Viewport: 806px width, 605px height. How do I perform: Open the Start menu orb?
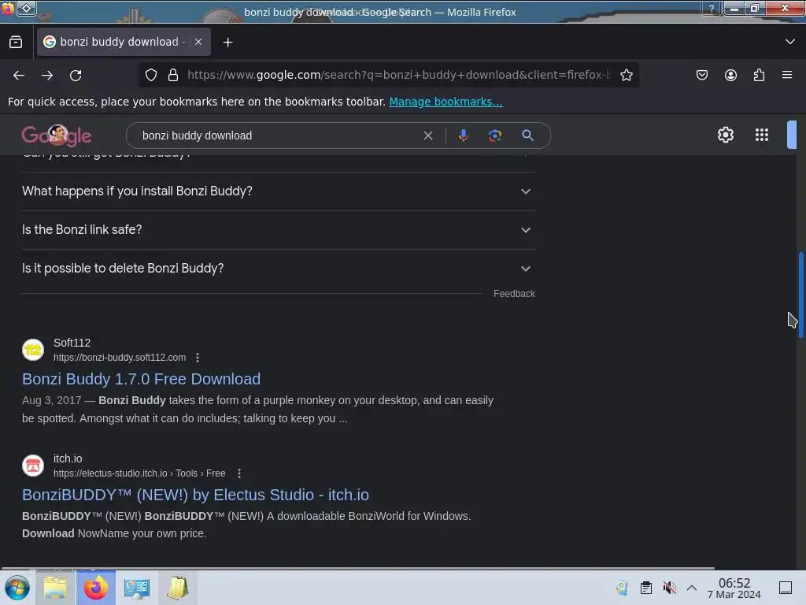coord(17,588)
